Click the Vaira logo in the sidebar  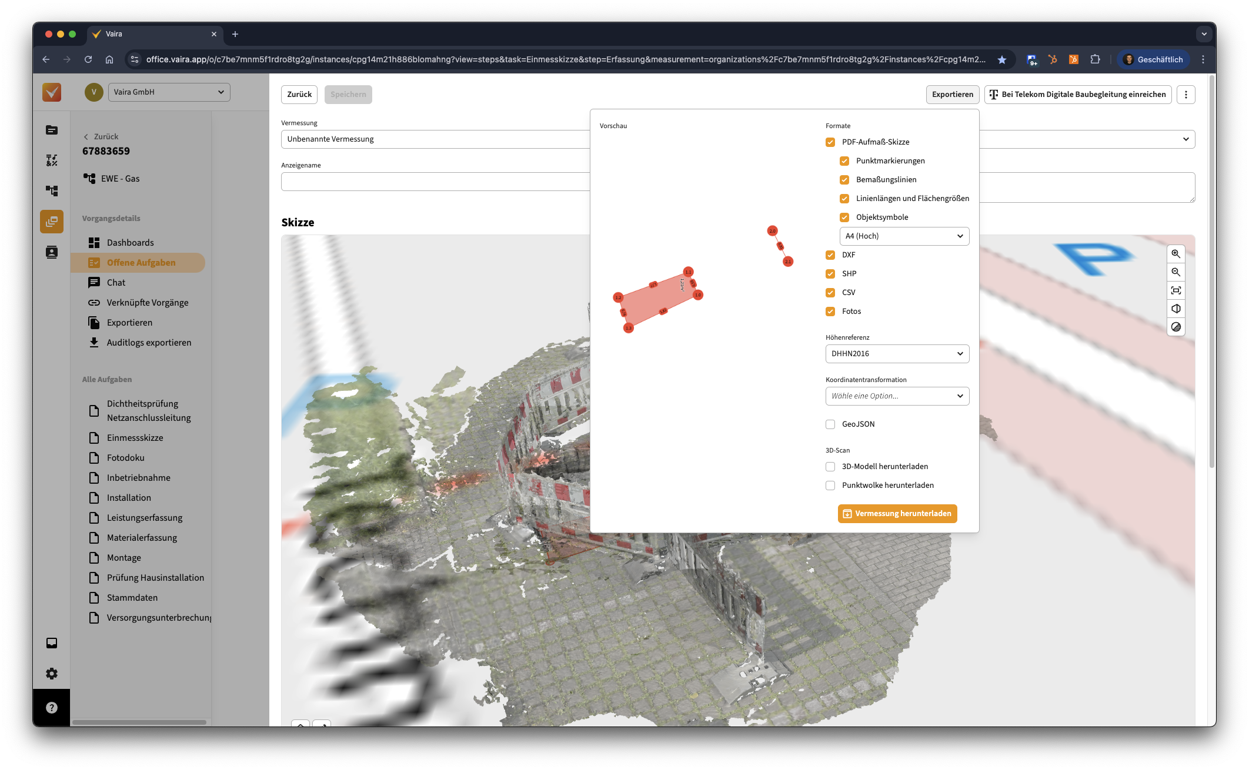(52, 92)
